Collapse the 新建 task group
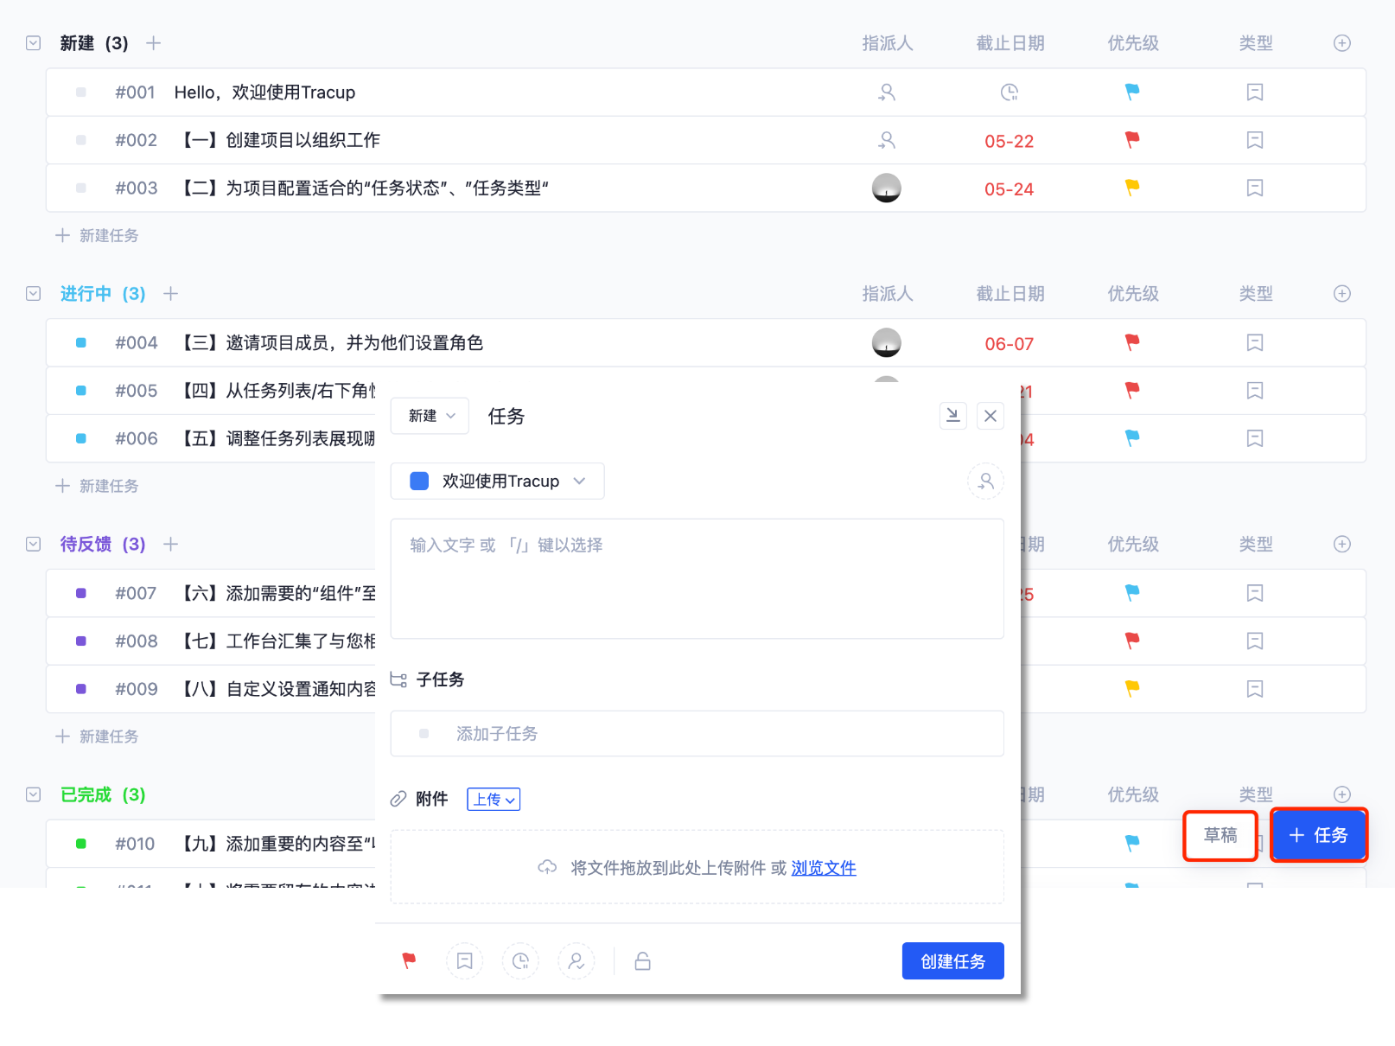The width and height of the screenshot is (1395, 1046). [34, 43]
